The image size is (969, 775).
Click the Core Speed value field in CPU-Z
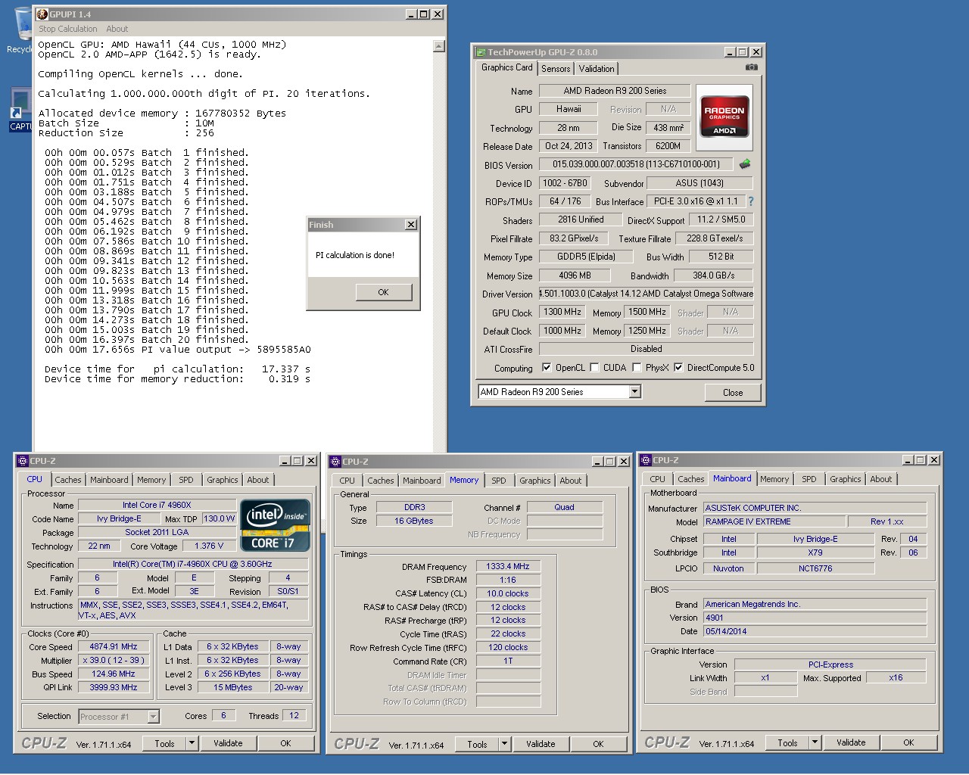[x=114, y=647]
